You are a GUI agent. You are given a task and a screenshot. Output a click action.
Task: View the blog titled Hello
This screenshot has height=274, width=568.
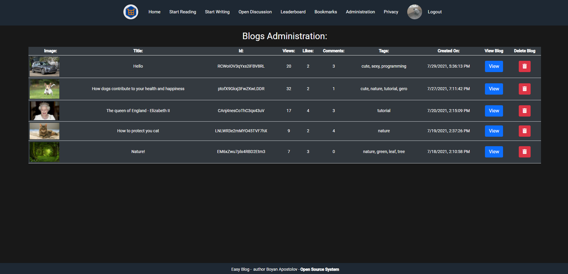click(x=494, y=66)
